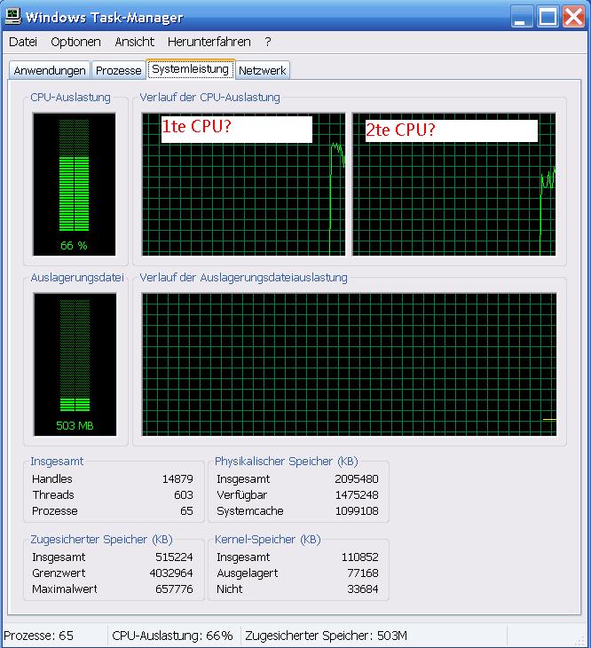Click the Task-Manager title bar icon
The height and width of the screenshot is (648, 591).
pos(12,17)
